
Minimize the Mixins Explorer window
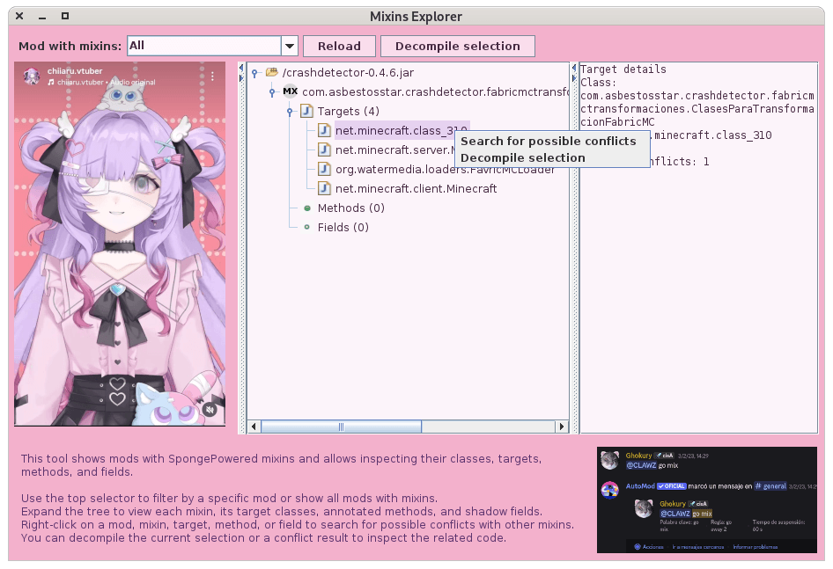click(x=42, y=17)
